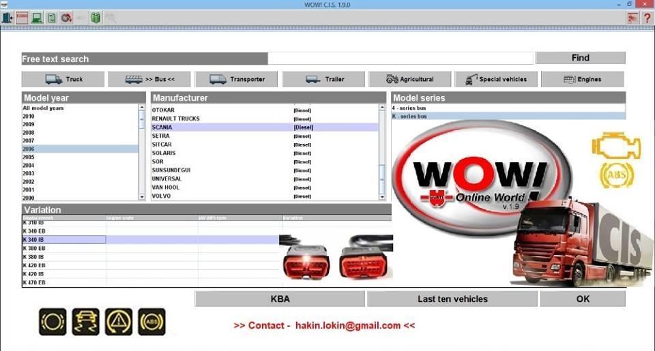This screenshot has width=655, height=351.
Task: Switch to the Transporter category
Action: click(x=237, y=79)
